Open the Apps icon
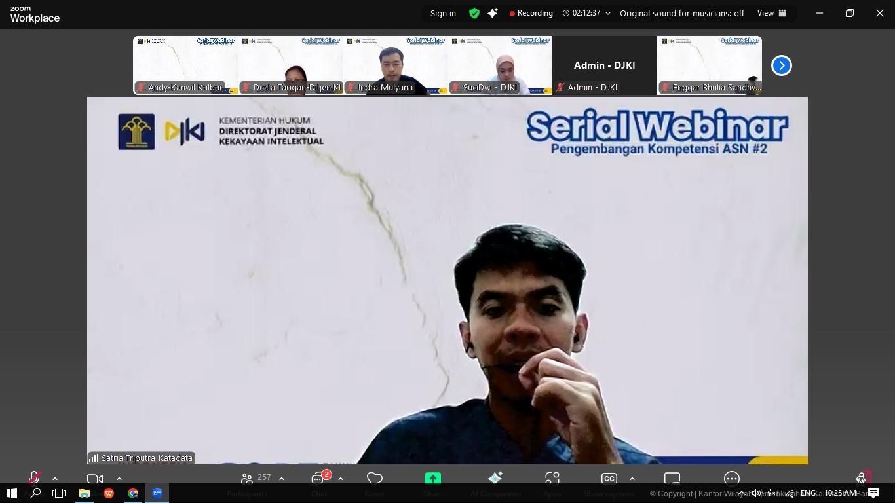Viewport: 895px width, 503px height. click(x=552, y=478)
